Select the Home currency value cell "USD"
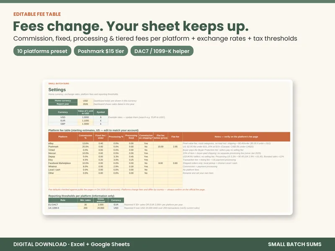 click(85, 101)
